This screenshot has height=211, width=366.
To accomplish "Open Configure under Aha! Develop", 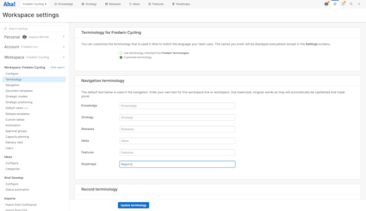I will 12,184.
